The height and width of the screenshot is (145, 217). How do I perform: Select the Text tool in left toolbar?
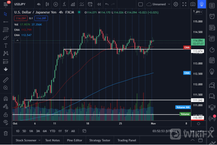tap(6, 45)
